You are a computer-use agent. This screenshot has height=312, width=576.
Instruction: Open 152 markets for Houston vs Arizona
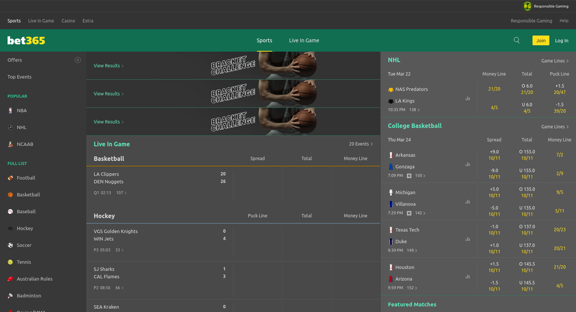(412, 288)
